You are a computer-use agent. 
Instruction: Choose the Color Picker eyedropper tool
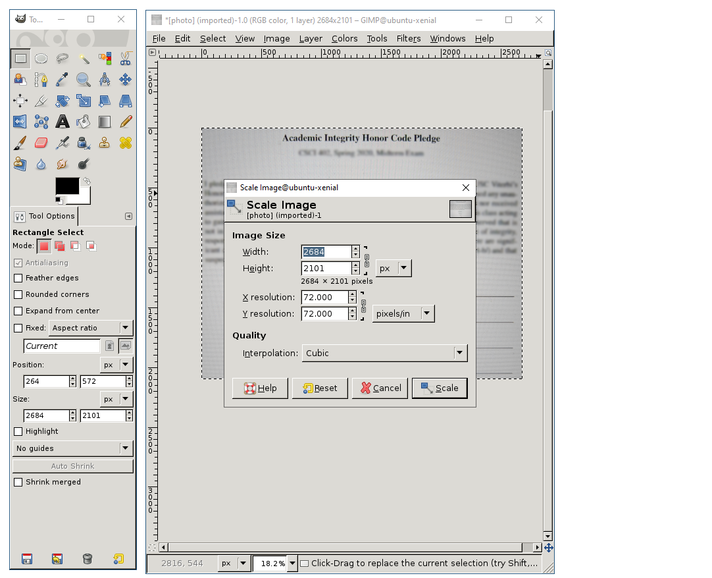click(x=63, y=80)
